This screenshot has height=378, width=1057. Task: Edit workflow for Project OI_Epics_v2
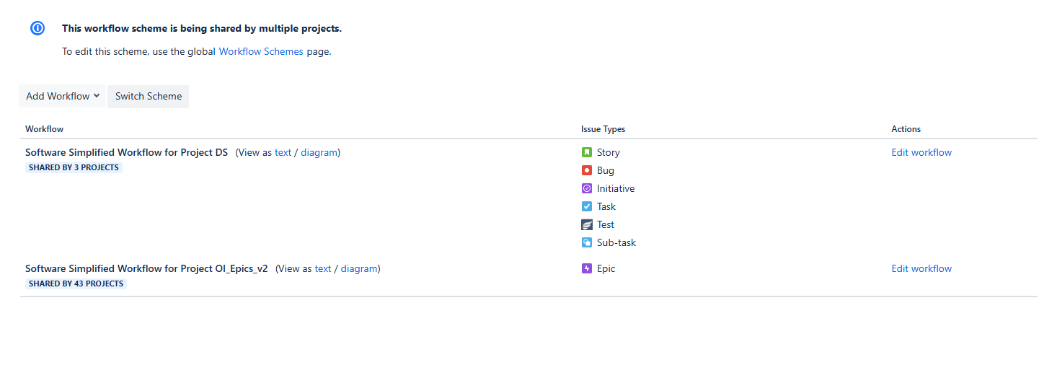[921, 268]
